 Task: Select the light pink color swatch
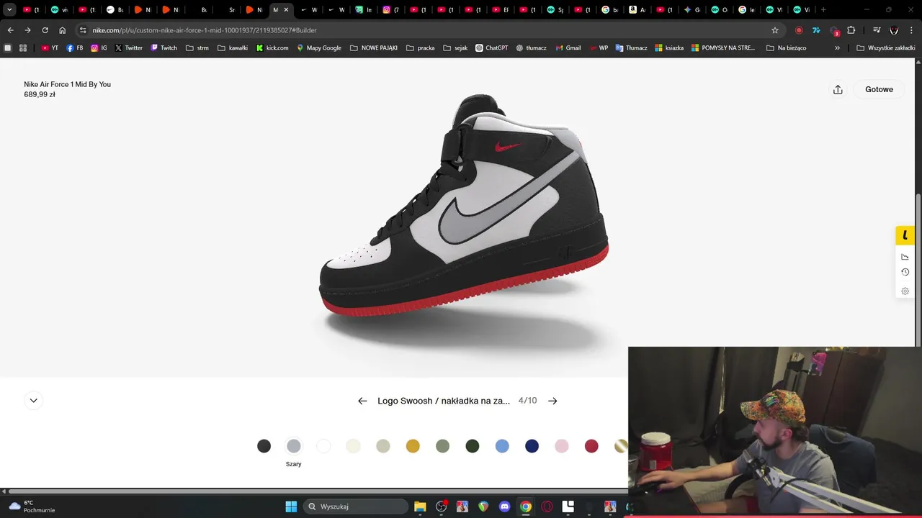tap(562, 446)
